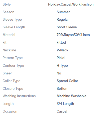
Task: Click the Sheer label
Action: pos(7,73)
